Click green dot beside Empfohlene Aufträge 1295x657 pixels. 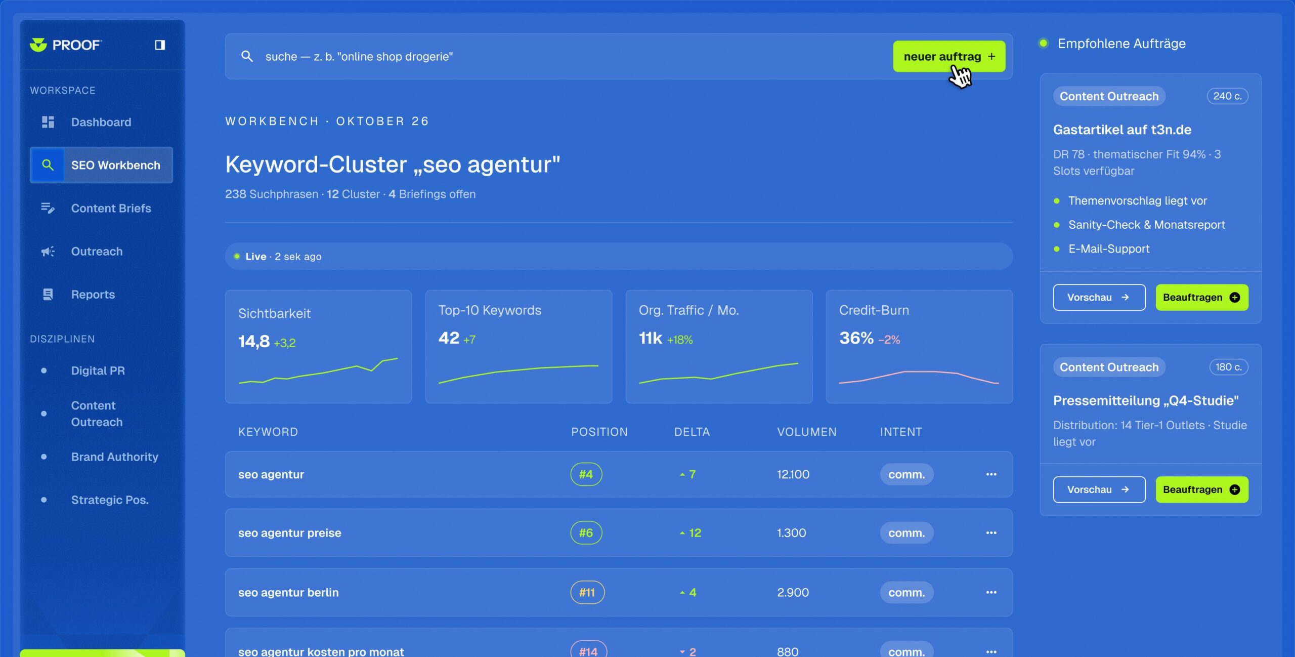tap(1043, 44)
